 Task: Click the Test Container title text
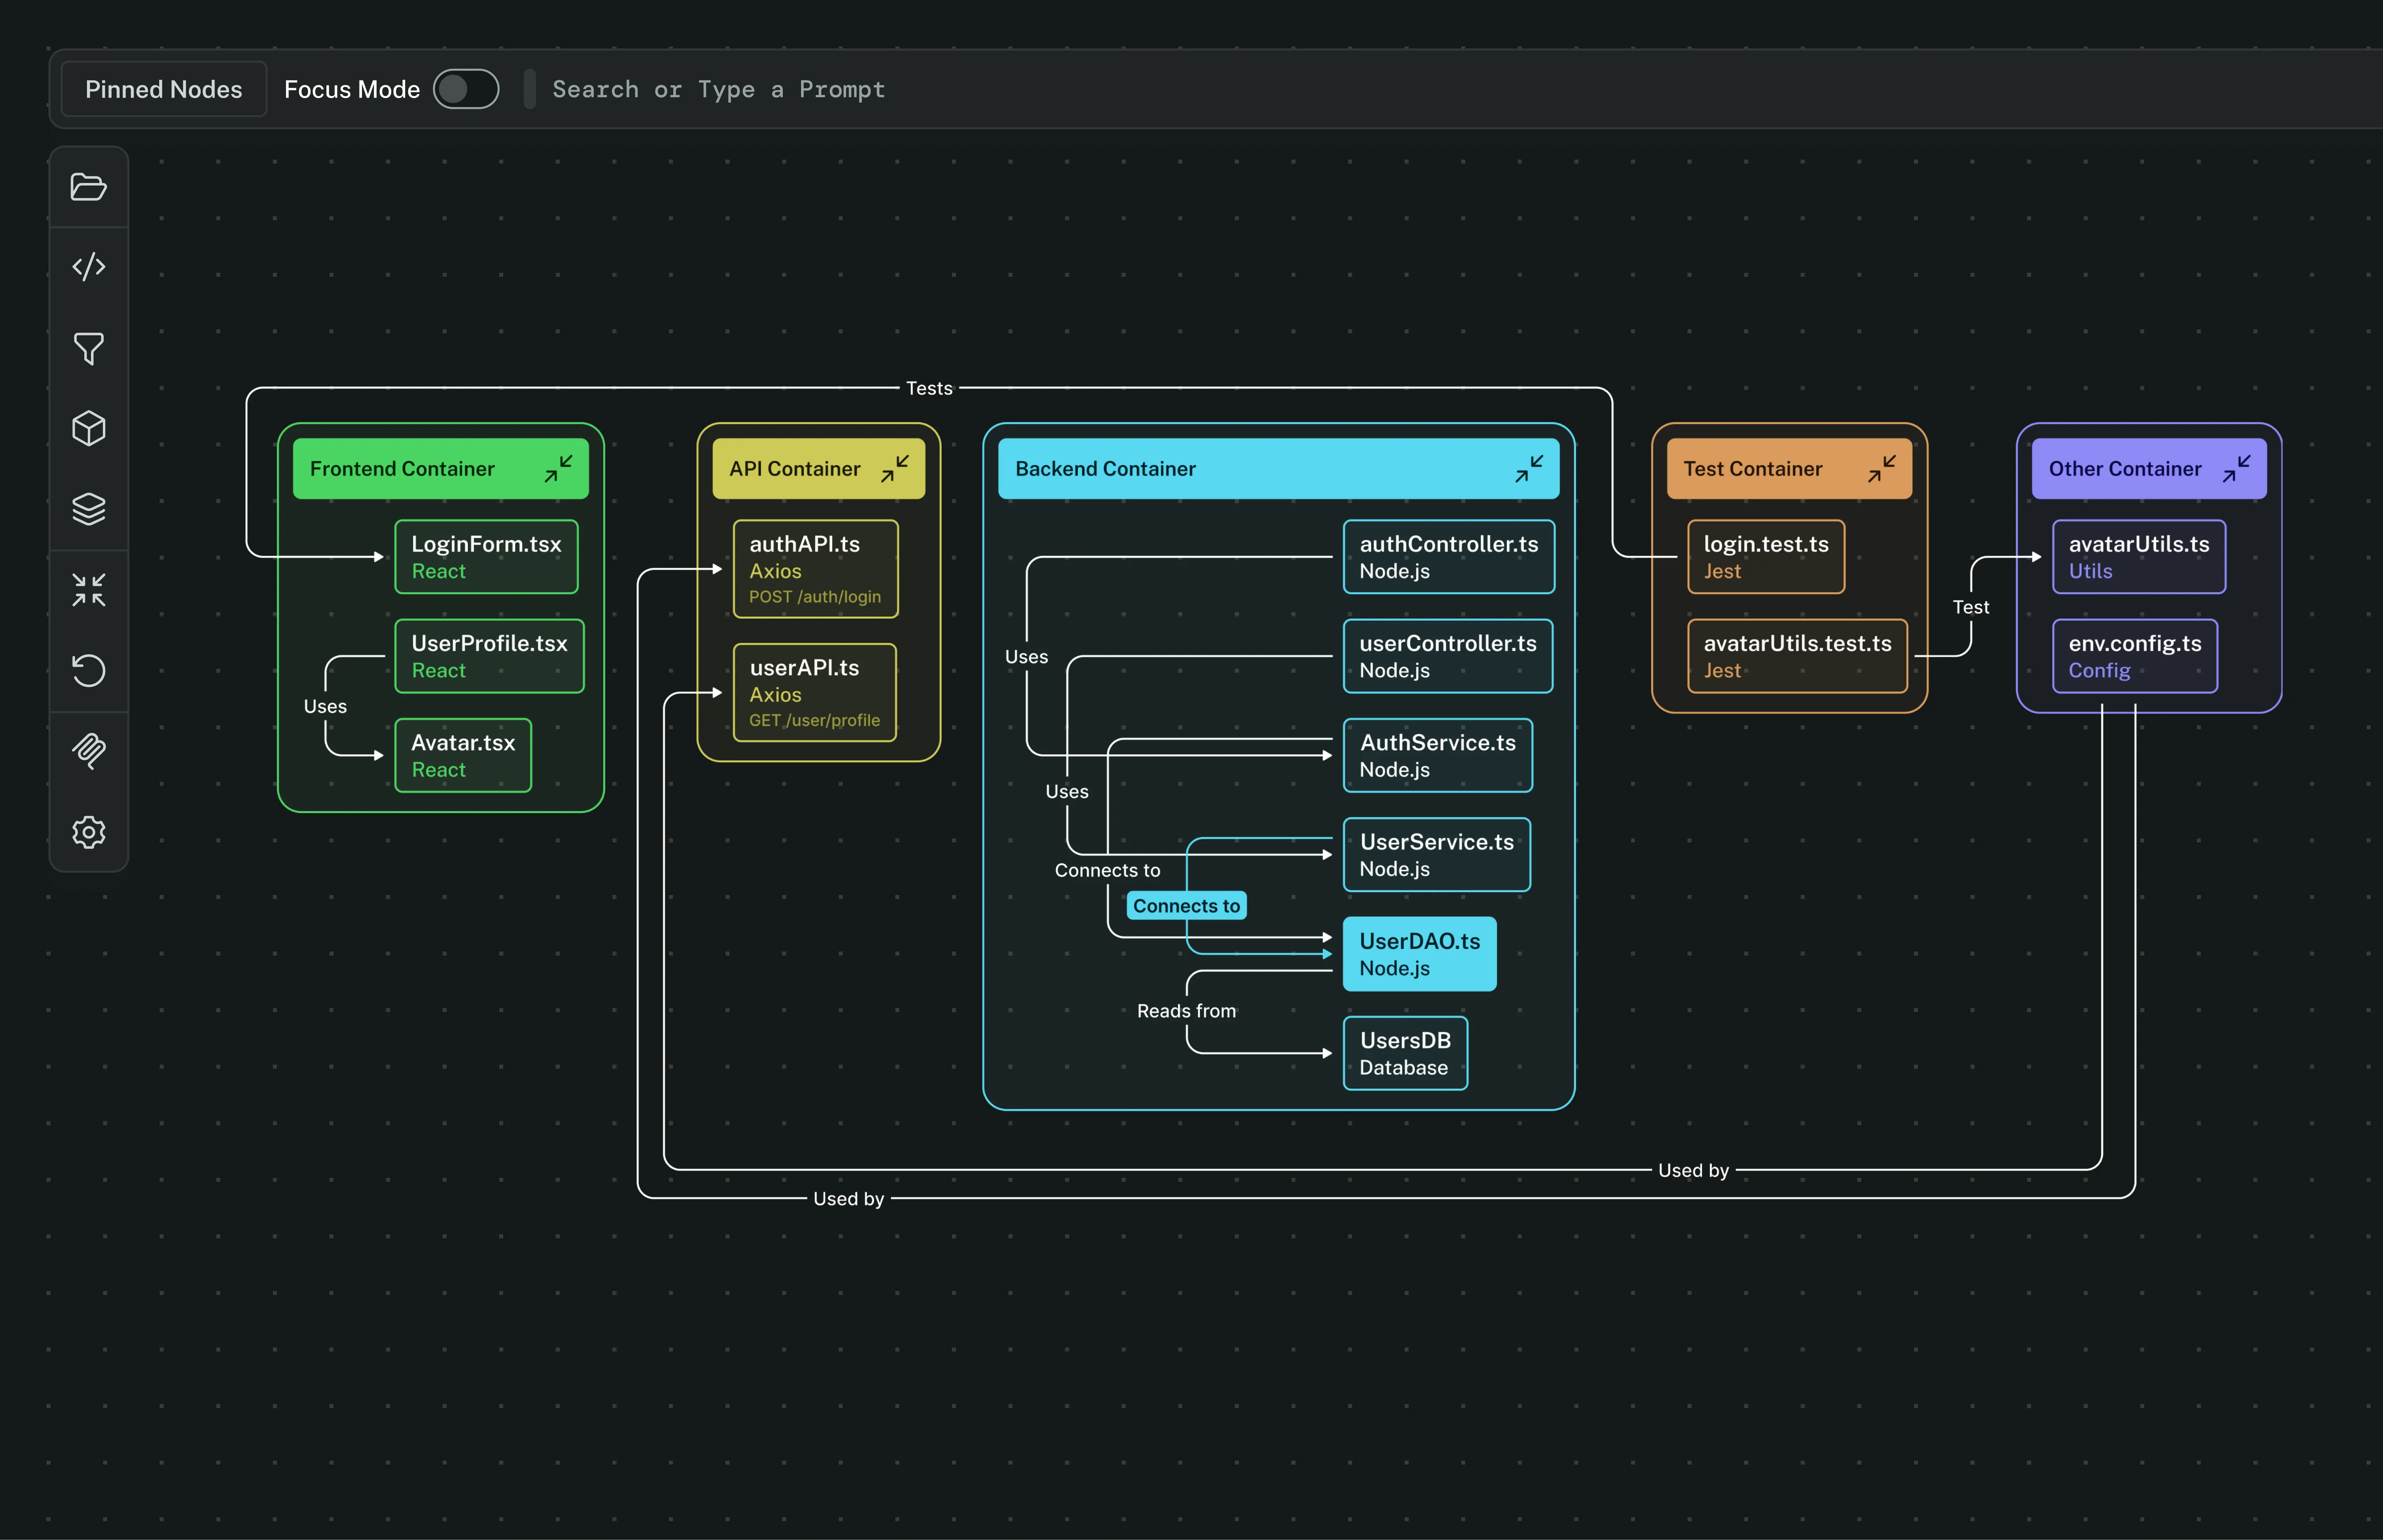(1753, 468)
